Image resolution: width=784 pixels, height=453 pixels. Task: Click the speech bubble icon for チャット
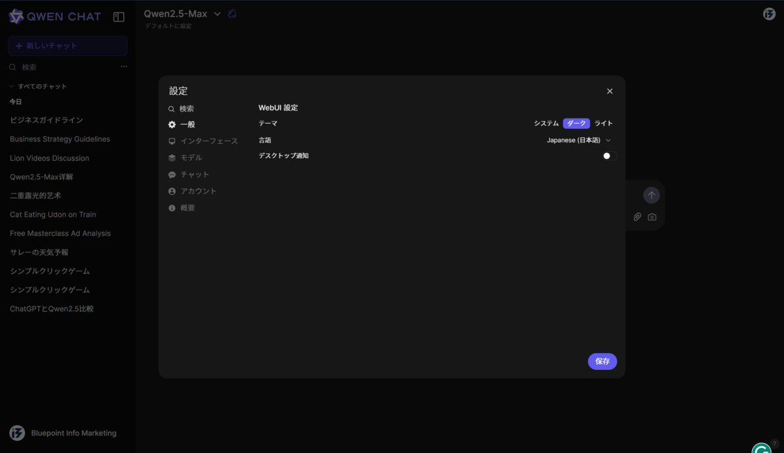coord(172,175)
